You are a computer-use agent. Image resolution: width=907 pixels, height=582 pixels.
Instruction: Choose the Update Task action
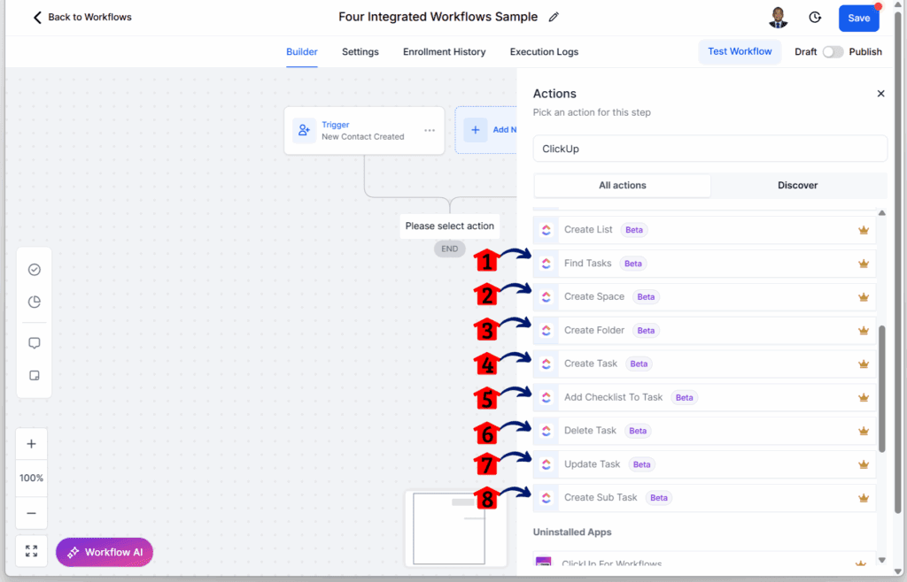(x=704, y=464)
